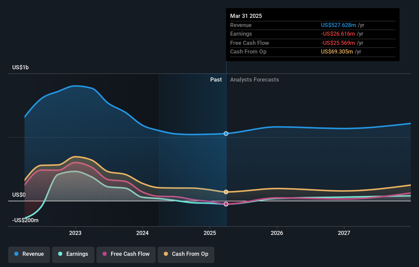Click the 2025 x-axis label
This screenshot has height=267, width=419.
210,233
